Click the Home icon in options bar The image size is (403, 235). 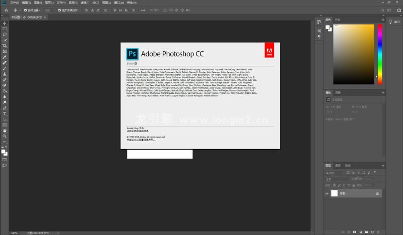(x=7, y=10)
